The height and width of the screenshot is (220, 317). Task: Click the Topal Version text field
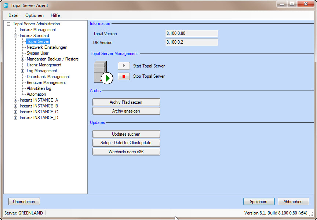coord(192,34)
